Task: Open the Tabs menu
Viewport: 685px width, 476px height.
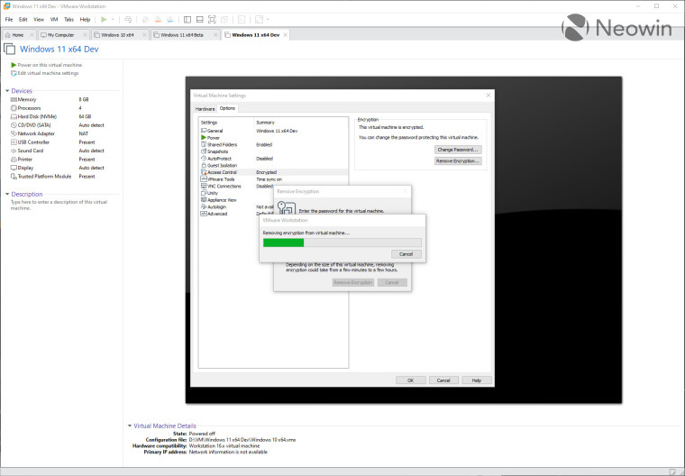Action: pyautogui.click(x=68, y=19)
